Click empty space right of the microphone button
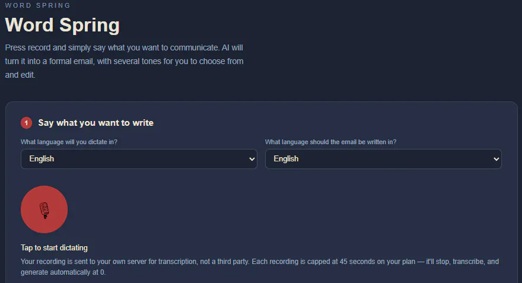Viewport: 522px width, 283px height. click(266, 209)
